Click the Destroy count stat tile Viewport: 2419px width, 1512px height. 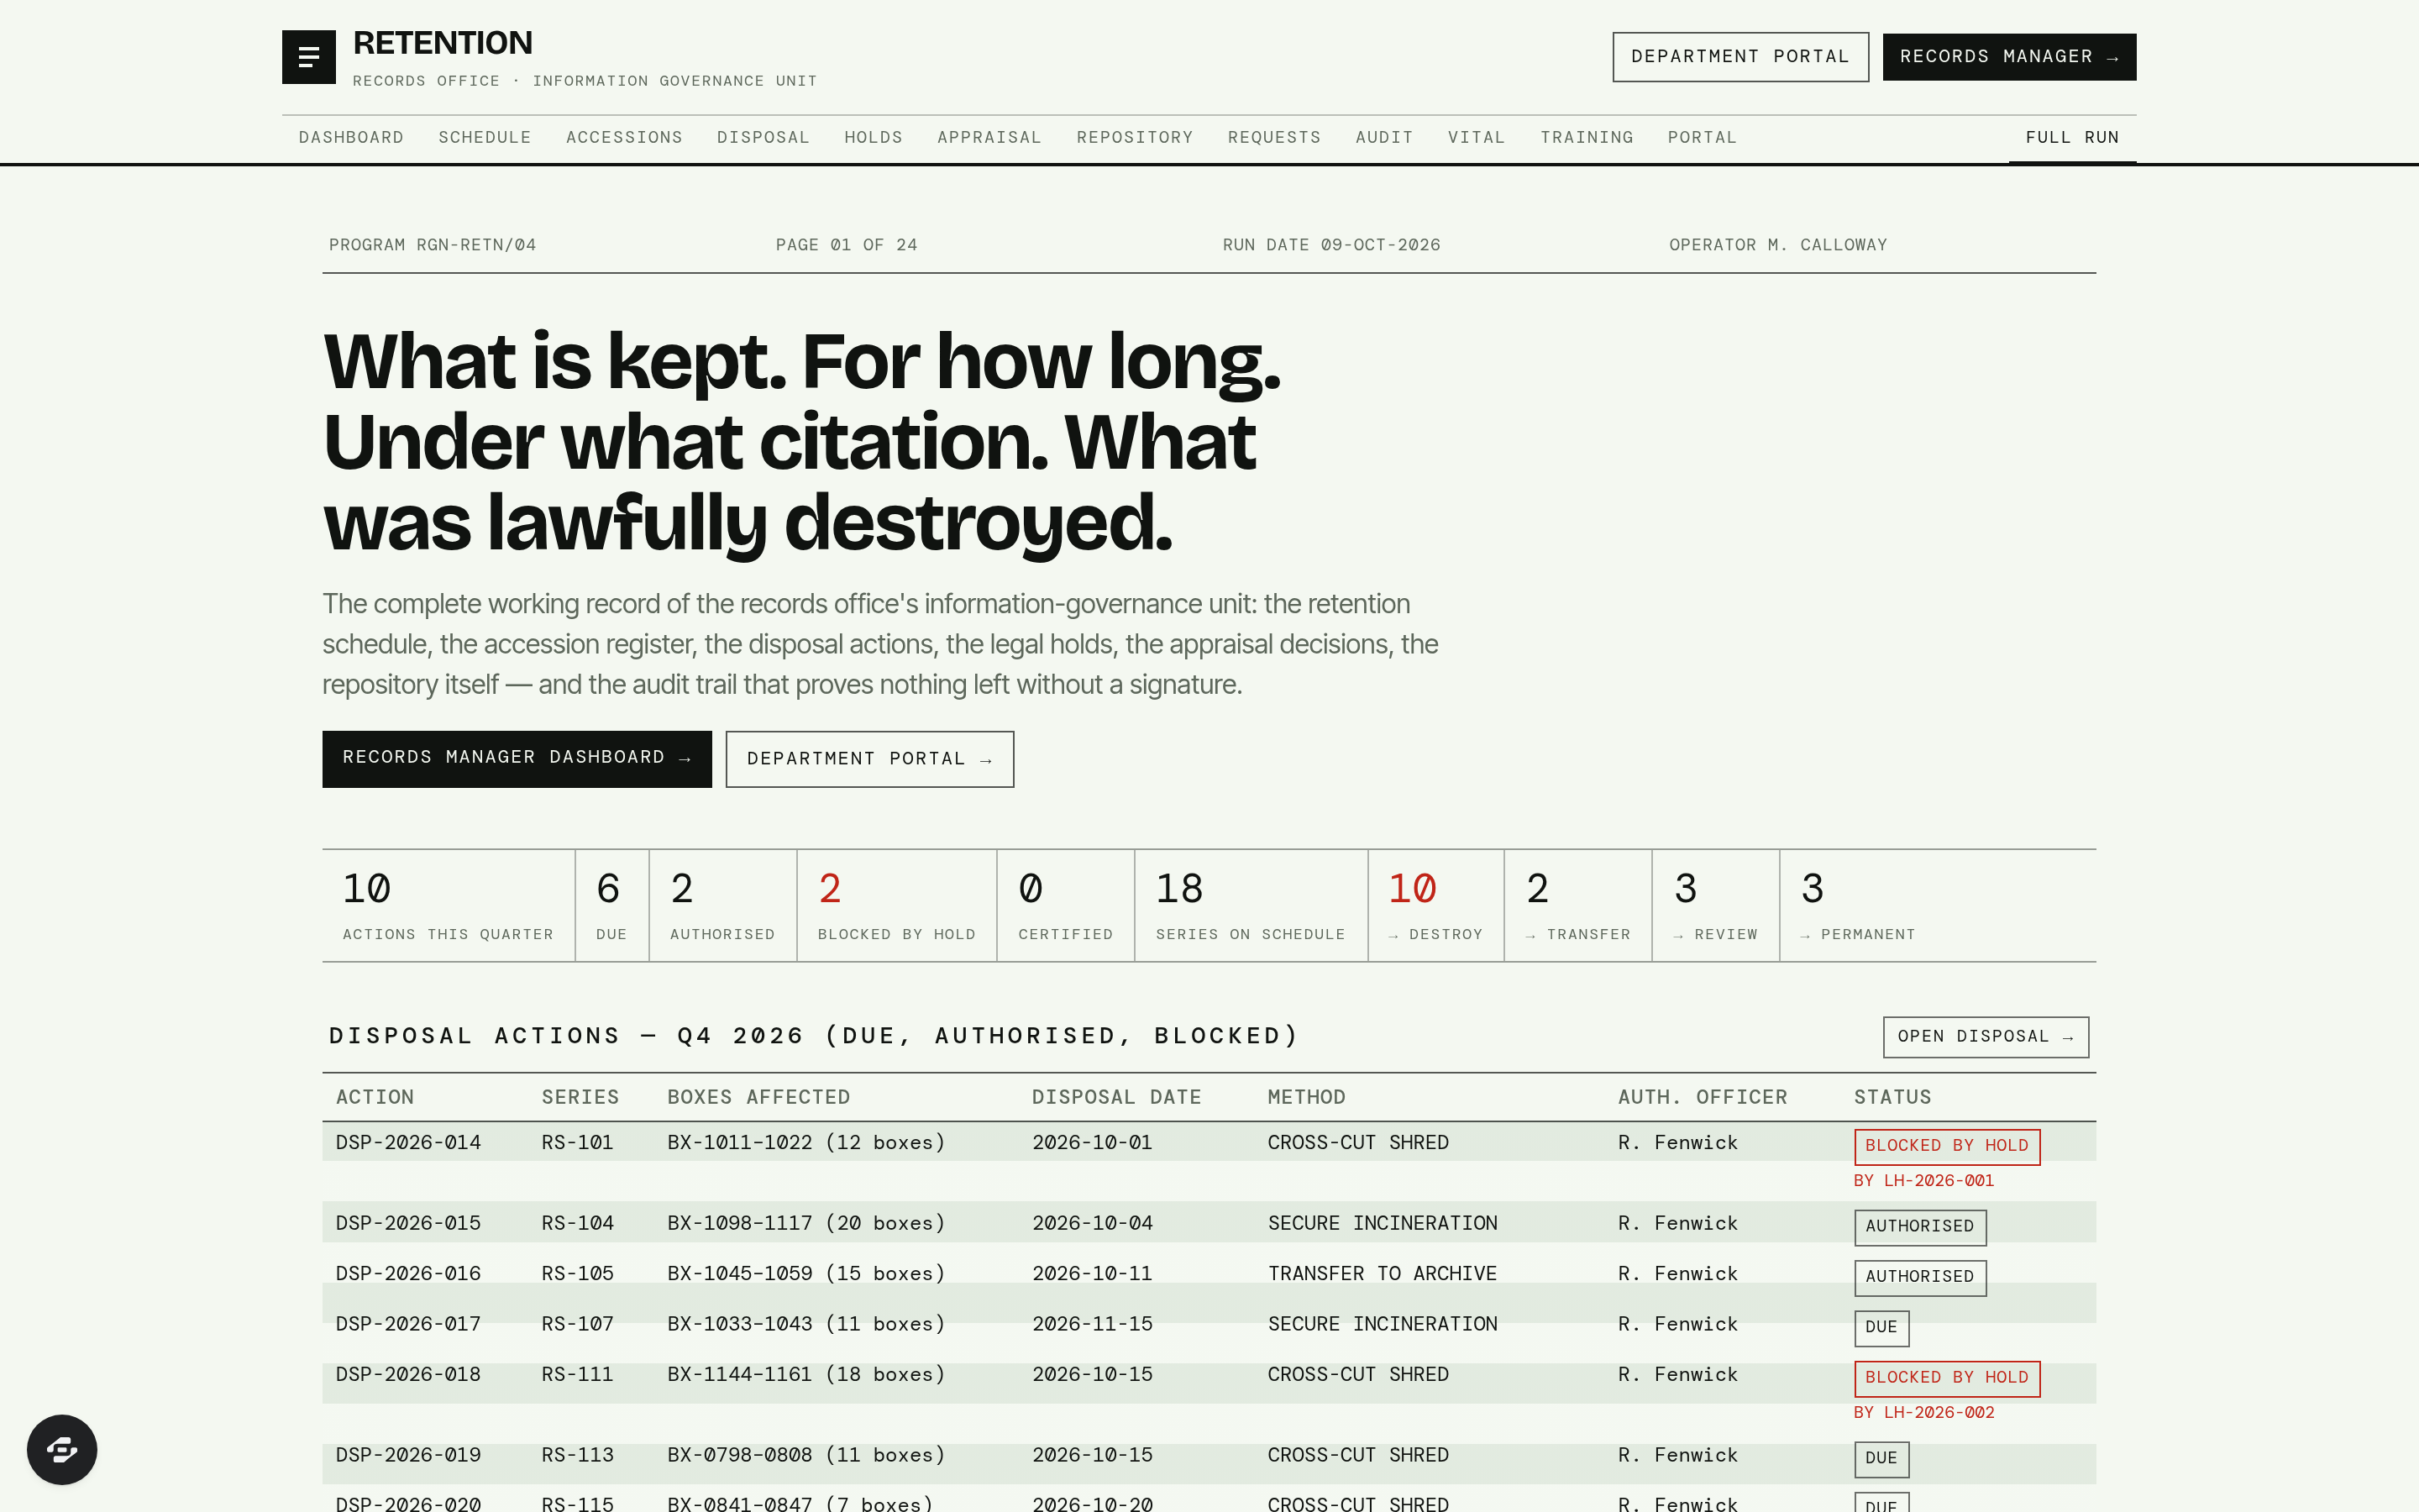click(x=1435, y=906)
